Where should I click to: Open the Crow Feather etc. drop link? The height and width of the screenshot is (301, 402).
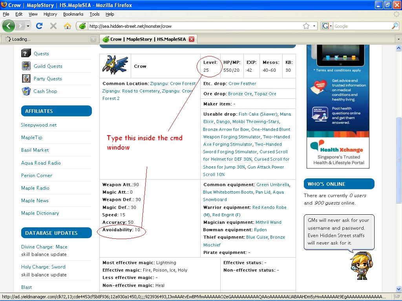click(x=242, y=83)
